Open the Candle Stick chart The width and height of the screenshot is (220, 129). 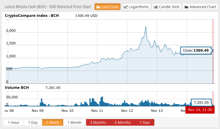[x=166, y=7]
